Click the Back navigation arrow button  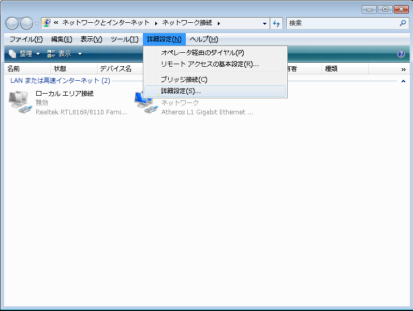[x=12, y=23]
